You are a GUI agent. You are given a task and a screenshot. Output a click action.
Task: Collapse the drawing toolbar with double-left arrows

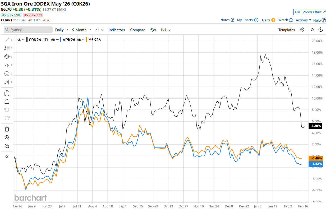(x=7, y=157)
